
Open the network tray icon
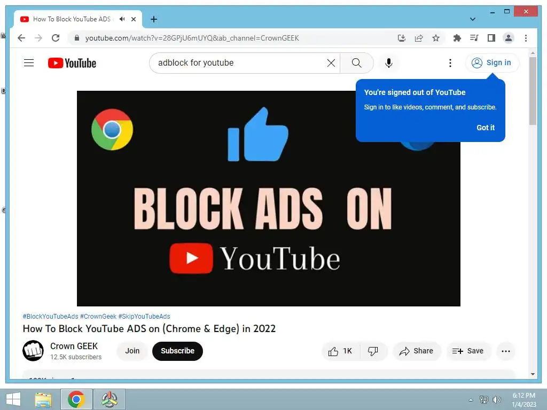pos(484,399)
